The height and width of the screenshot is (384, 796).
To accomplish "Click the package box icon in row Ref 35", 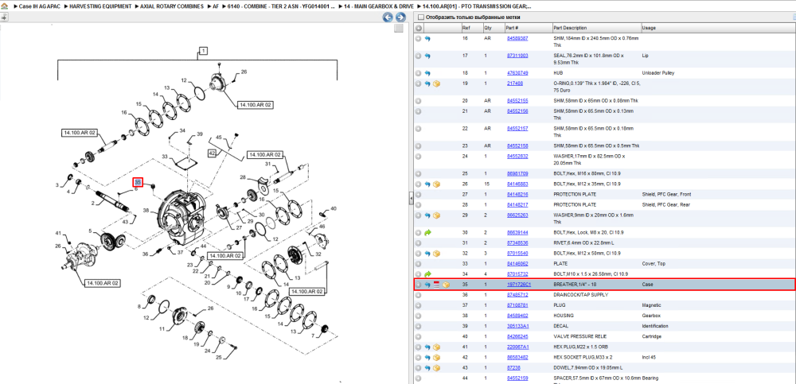I will tap(447, 285).
